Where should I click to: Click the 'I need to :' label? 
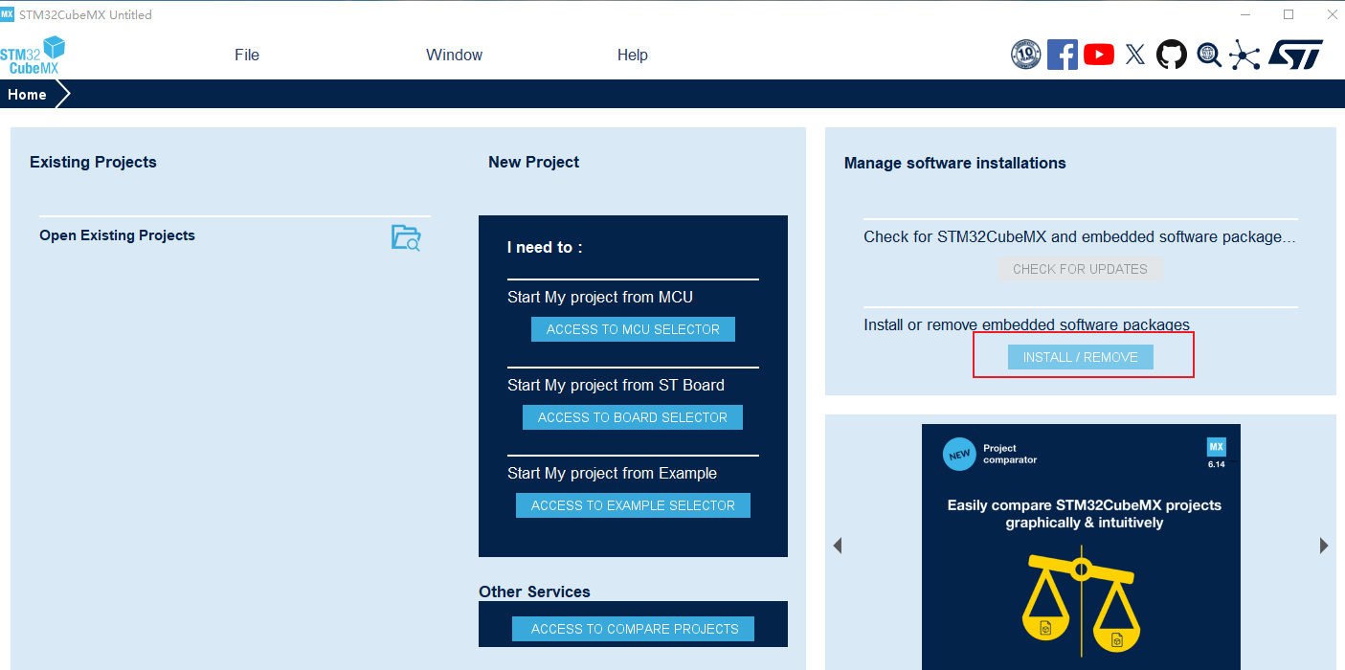coord(545,247)
